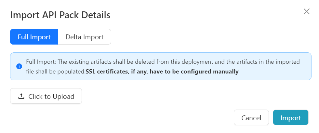Click the Import API Pack Details title
The image size is (319, 133).
(x=60, y=15)
